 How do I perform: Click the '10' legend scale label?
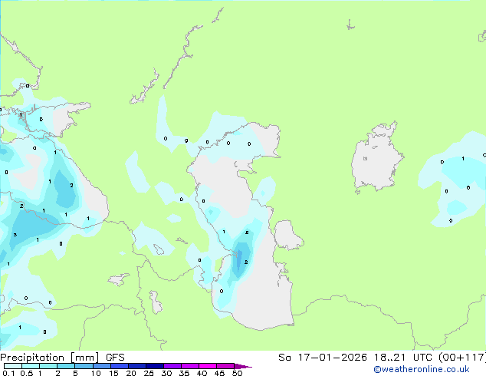tap(96, 373)
